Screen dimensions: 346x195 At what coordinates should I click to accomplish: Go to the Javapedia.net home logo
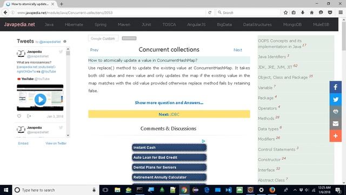[19, 24]
